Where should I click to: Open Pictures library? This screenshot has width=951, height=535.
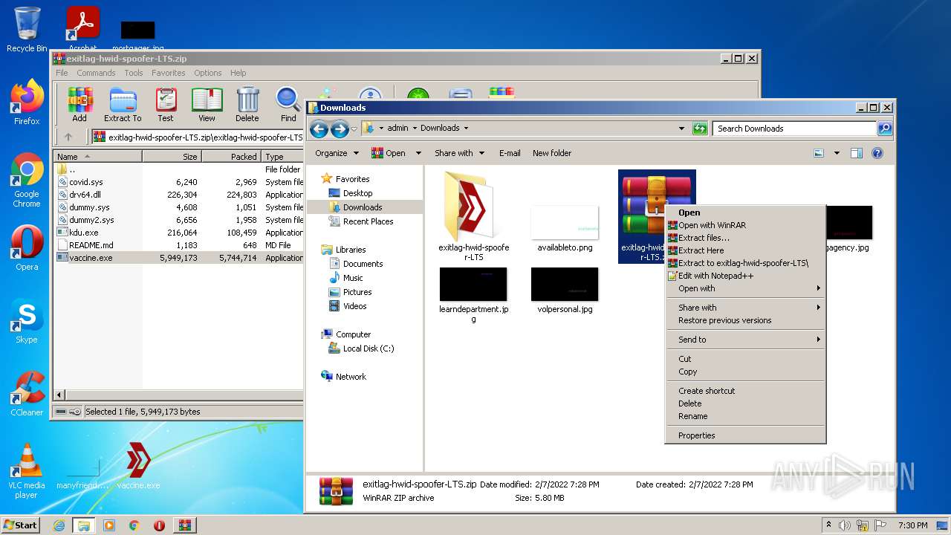pyautogui.click(x=357, y=292)
